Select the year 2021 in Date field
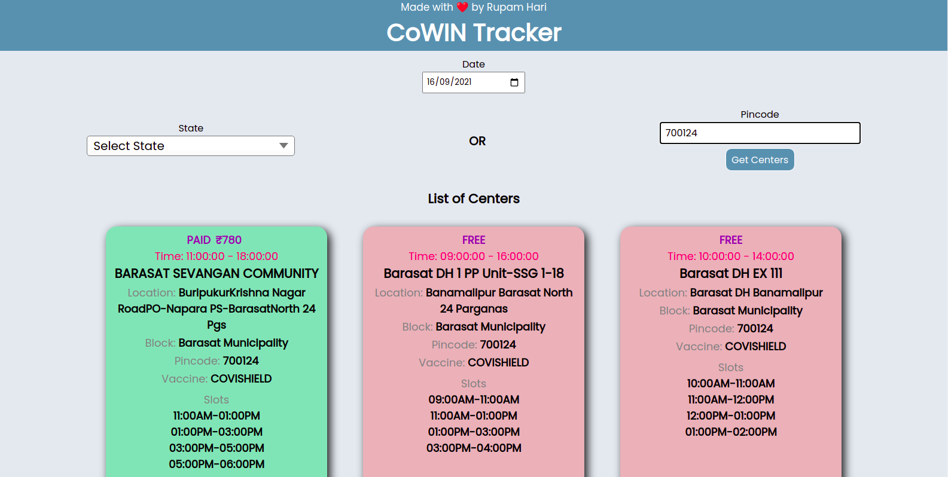The image size is (948, 477). tap(463, 82)
